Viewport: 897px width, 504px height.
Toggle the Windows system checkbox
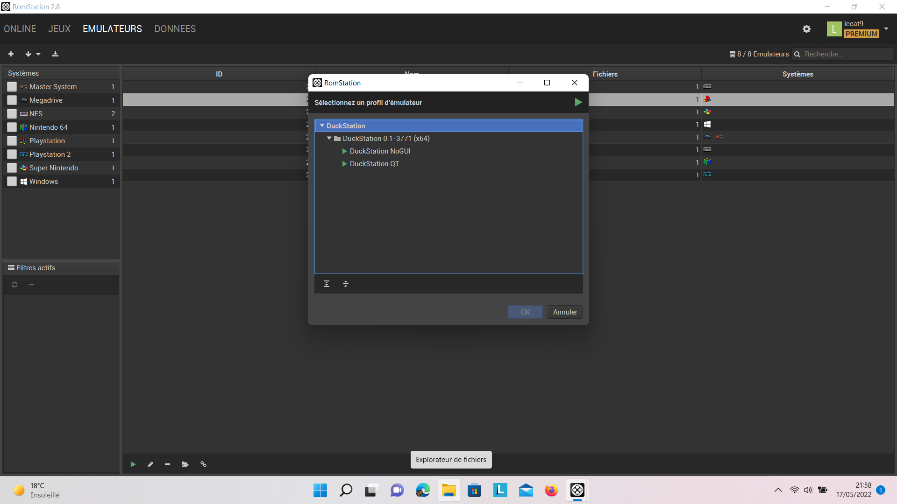point(12,182)
